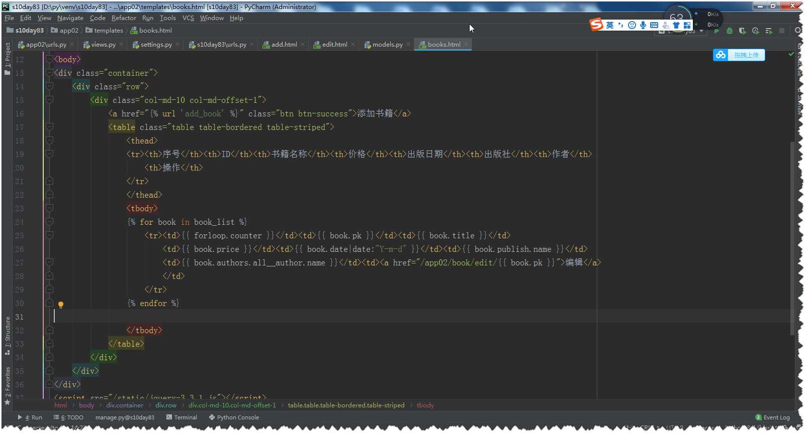This screenshot has height=435, width=808.
Task: Collapse the col-md-10 div fold on line 15
Action: (49, 100)
